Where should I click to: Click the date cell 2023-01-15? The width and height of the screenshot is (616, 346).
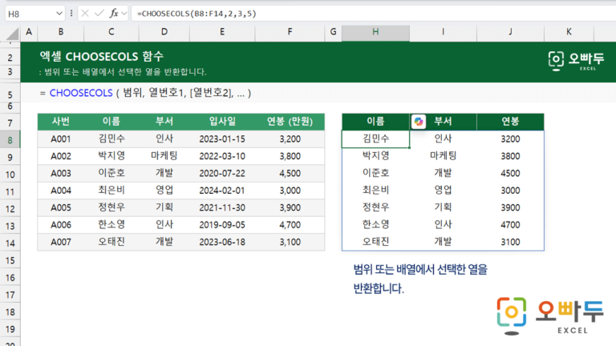click(x=222, y=139)
